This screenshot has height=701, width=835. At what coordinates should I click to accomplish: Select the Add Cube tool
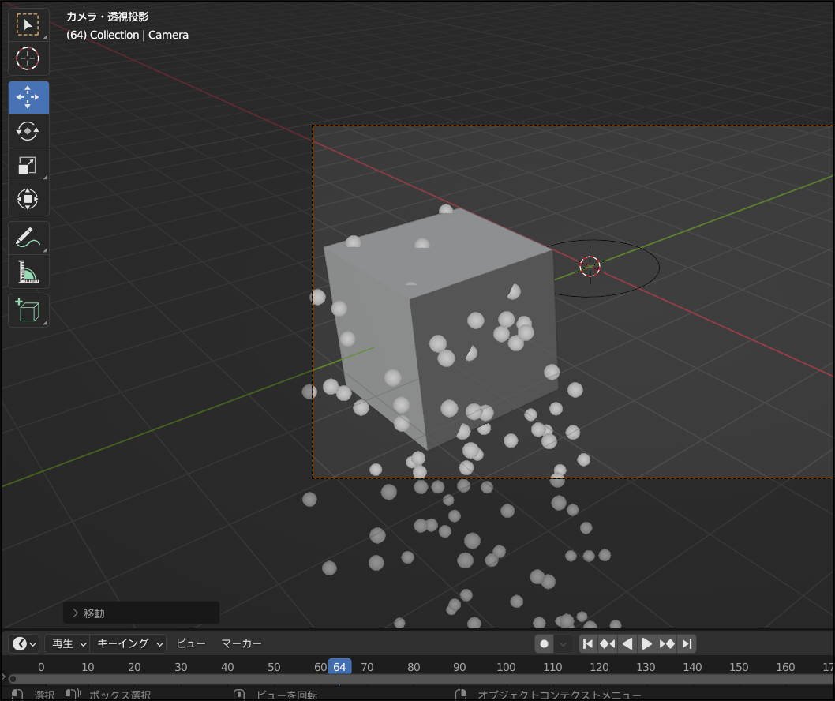(x=28, y=310)
